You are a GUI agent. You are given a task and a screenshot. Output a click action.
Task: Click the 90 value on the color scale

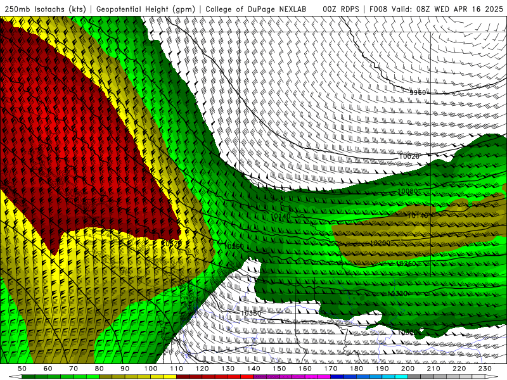pyautogui.click(x=125, y=369)
